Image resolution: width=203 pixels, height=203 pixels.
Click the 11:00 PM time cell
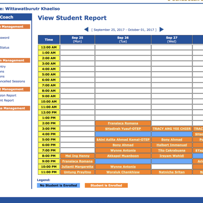tap(49, 172)
